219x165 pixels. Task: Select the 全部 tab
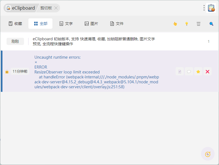pyautogui.click(x=40, y=24)
